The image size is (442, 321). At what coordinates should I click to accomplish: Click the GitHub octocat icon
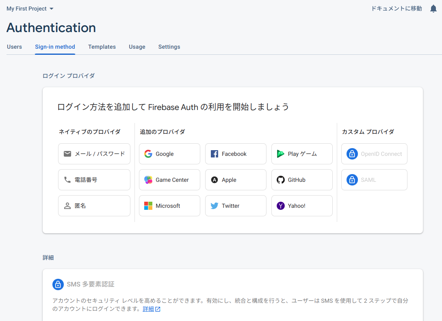pos(280,180)
